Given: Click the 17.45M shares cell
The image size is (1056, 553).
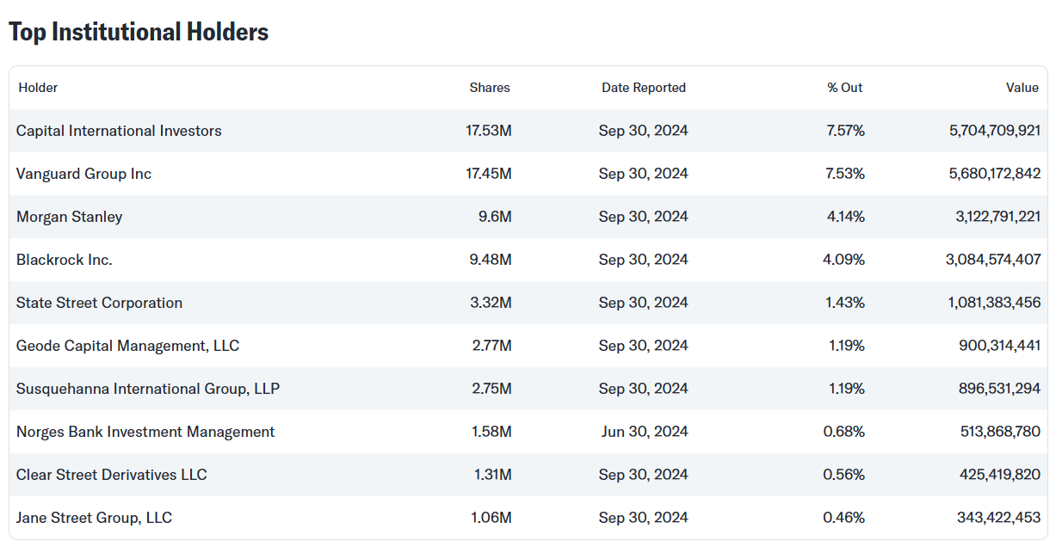Looking at the screenshot, I should click(488, 174).
